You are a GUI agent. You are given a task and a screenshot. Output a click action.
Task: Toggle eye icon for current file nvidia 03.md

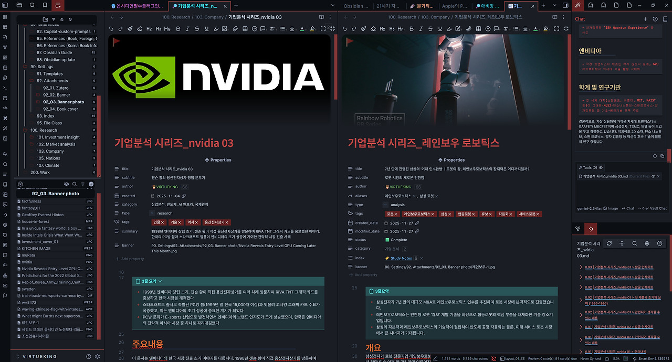[653, 176]
